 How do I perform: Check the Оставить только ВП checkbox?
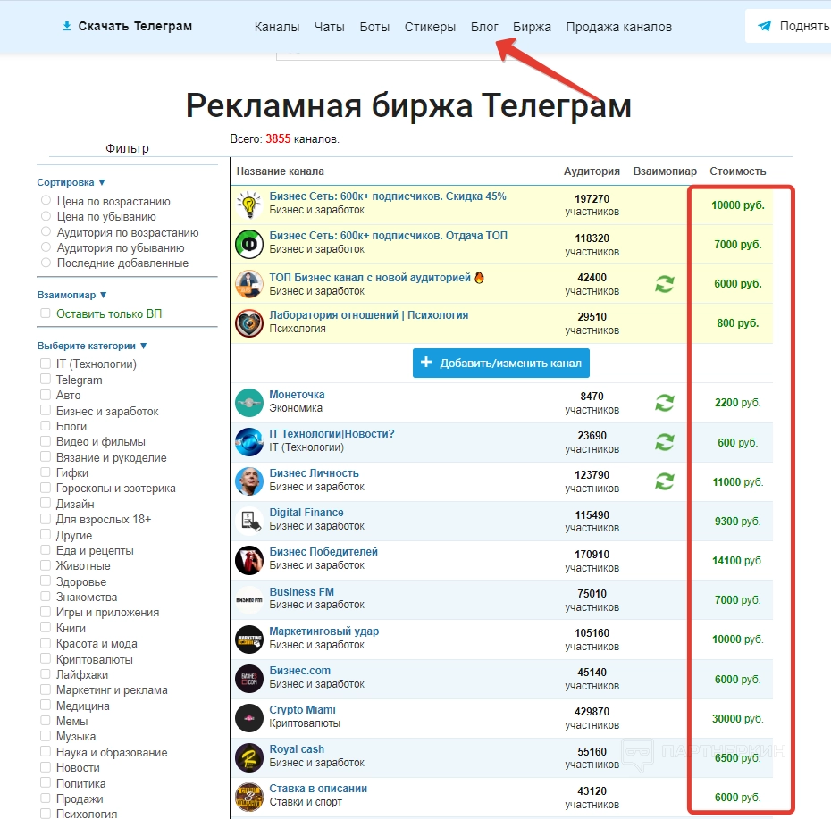[46, 313]
